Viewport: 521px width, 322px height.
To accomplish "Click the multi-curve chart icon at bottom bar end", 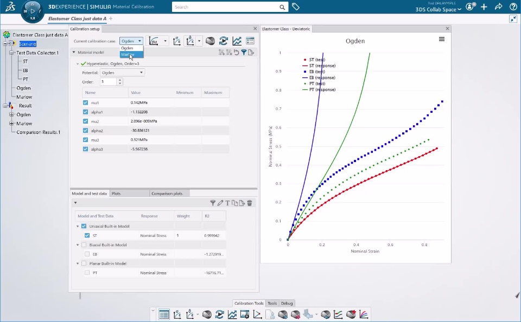I will pos(364,314).
